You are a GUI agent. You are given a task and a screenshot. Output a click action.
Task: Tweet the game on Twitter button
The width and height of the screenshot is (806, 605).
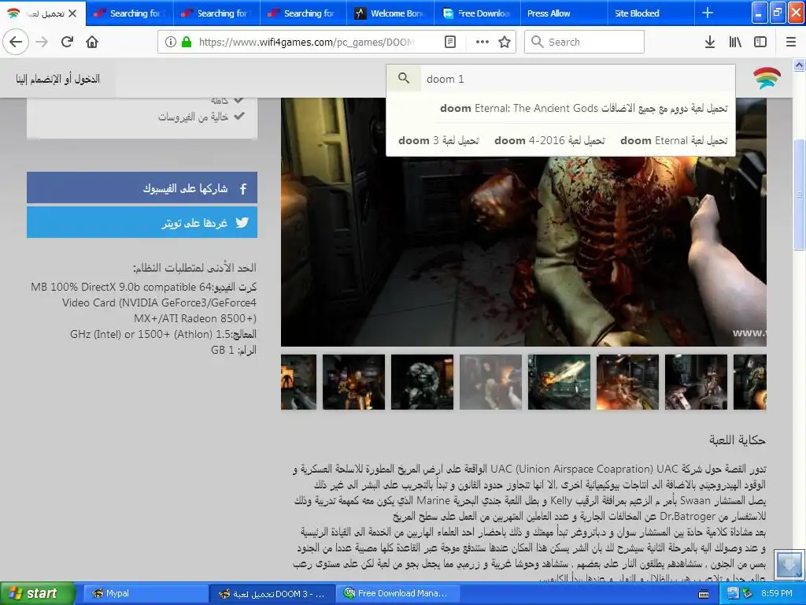142,222
